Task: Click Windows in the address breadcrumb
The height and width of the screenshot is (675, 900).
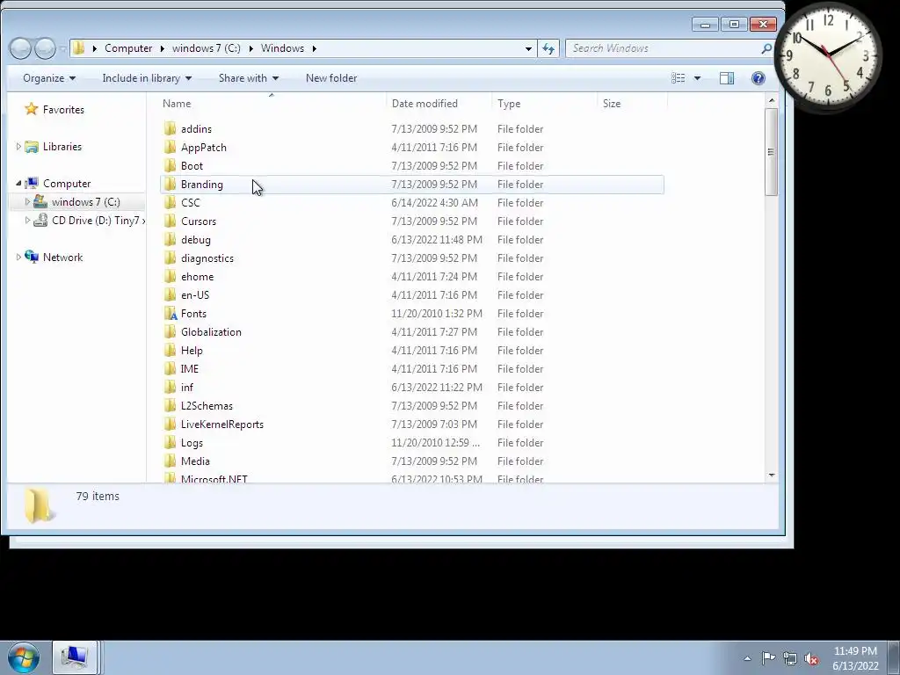Action: (282, 48)
